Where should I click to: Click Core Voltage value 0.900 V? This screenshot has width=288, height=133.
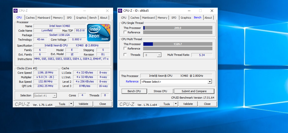77,39
